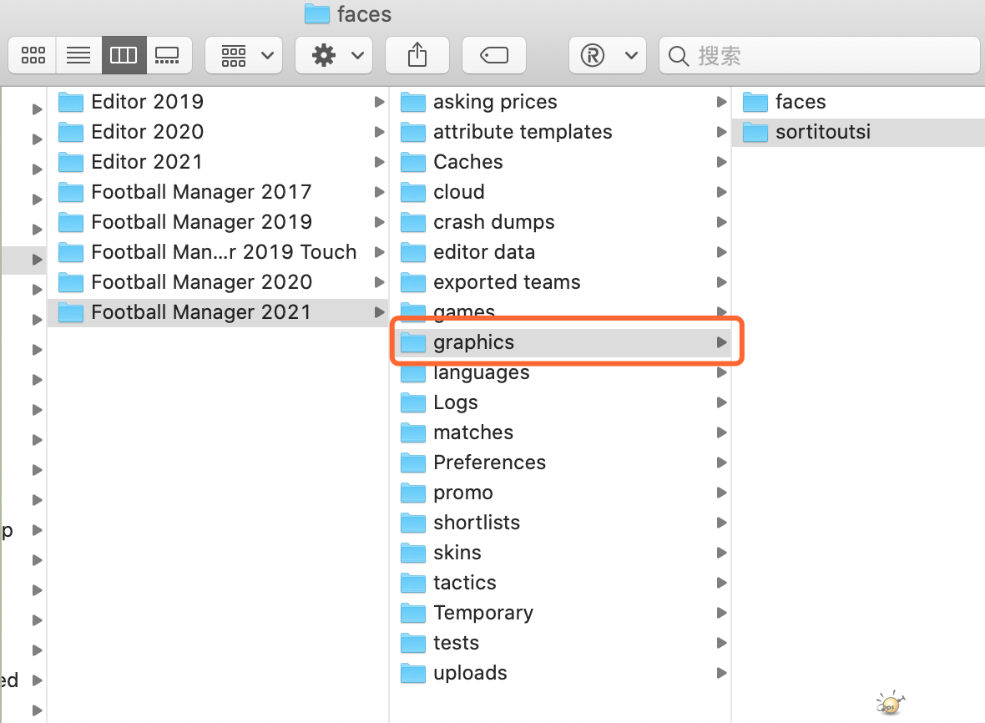Click the faces folder icon in last column
The width and height of the screenshot is (985, 723).
[x=755, y=102]
